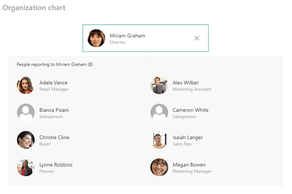Viewport: 292px width, 194px height.
Task: Select Cameron White's default avatar icon
Action: click(159, 112)
